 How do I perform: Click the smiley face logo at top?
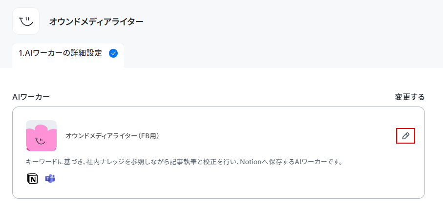[x=26, y=21]
